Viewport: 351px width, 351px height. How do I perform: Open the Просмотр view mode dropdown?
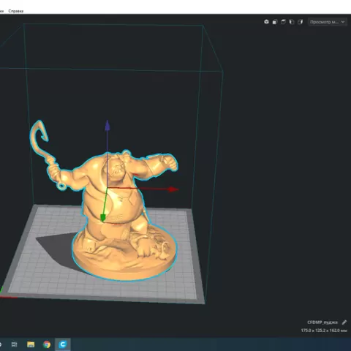click(328, 22)
